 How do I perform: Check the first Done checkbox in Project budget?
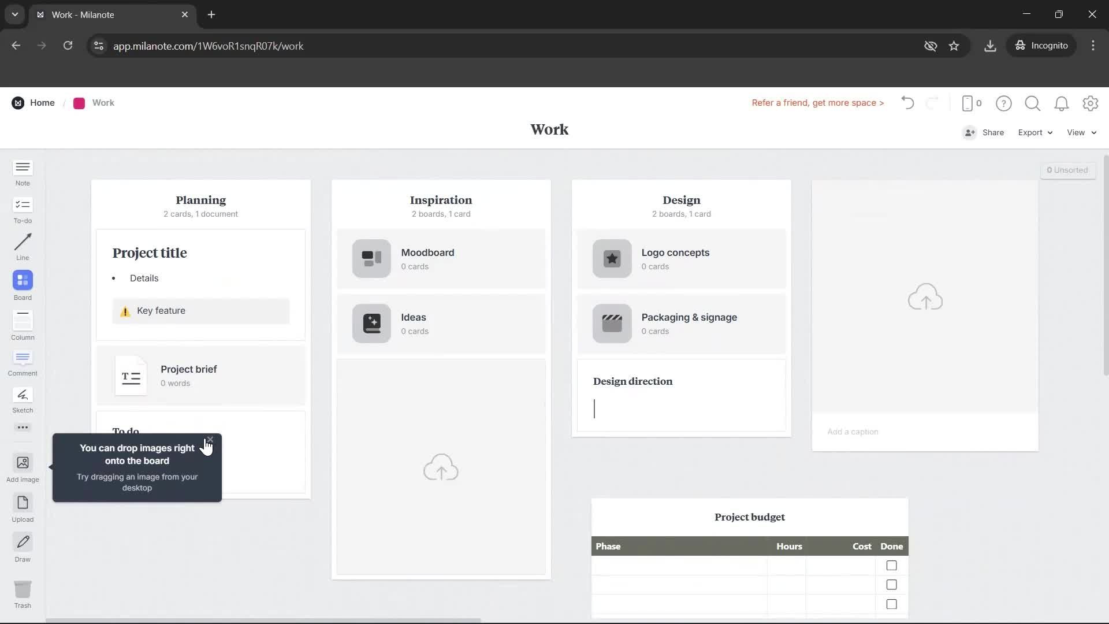(x=891, y=565)
